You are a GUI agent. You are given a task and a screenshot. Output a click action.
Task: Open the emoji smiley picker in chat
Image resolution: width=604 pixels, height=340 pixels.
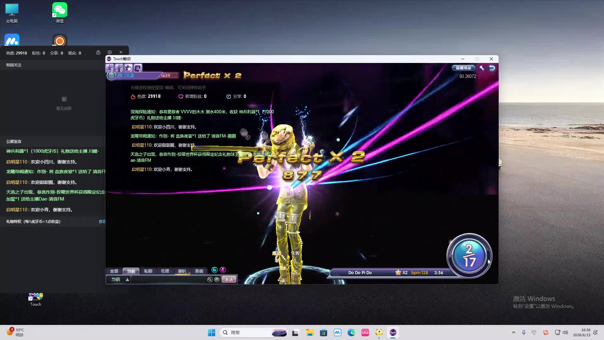pos(217,280)
